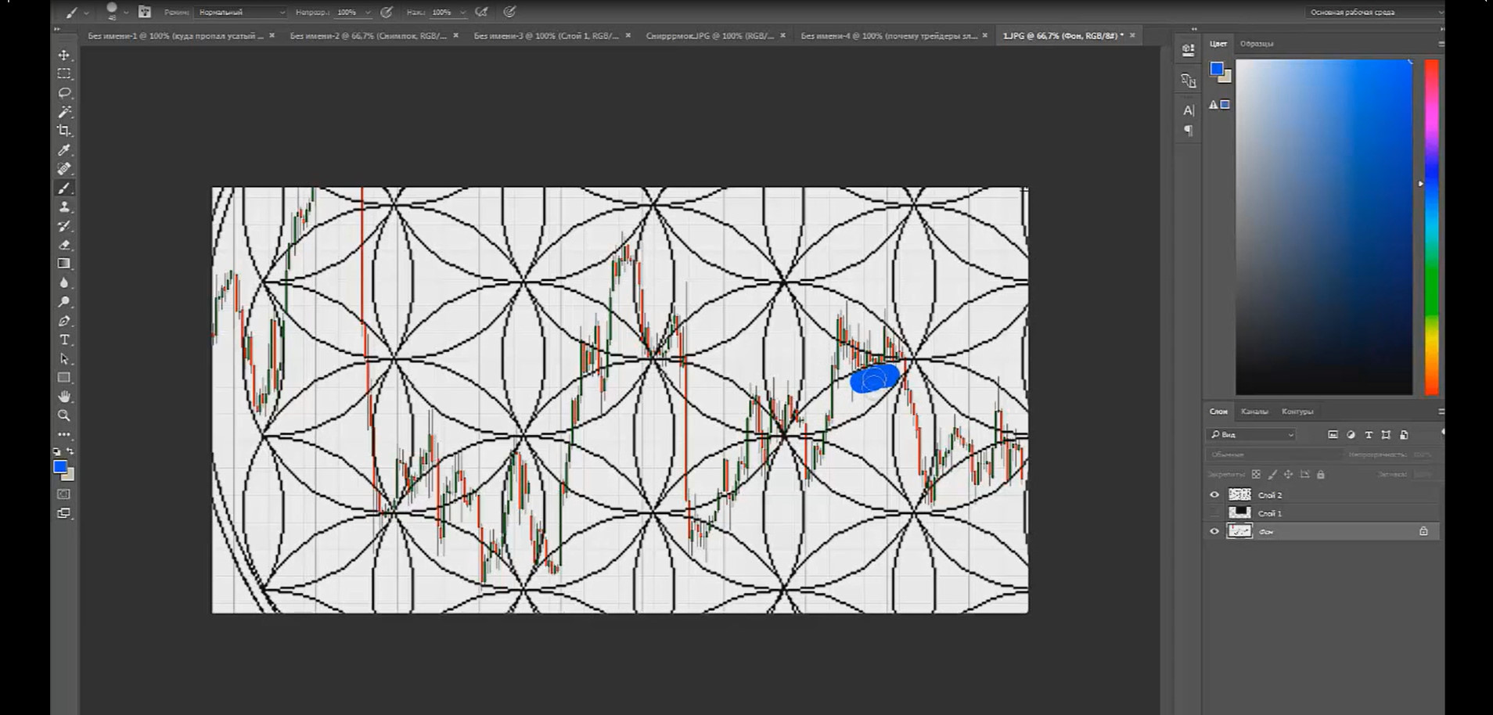
Task: Toggle airbrush mode in the options bar
Action: tap(482, 13)
